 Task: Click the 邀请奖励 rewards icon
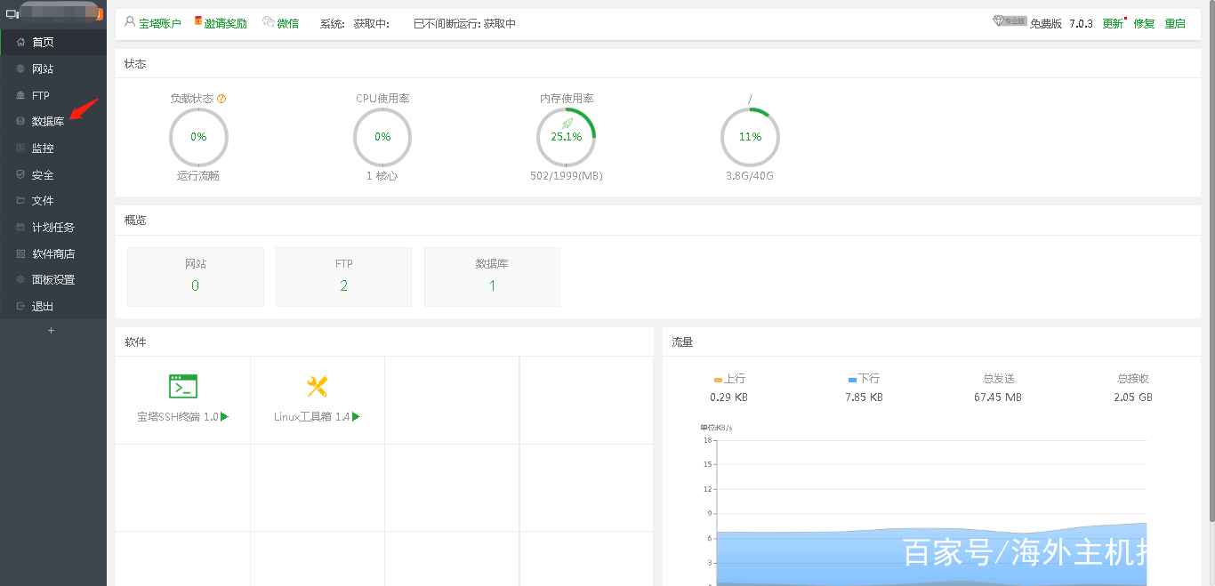(x=221, y=21)
